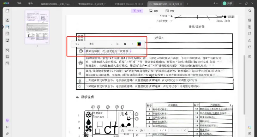This screenshot has width=257, height=137.
Task: Open the attachments paperclip panel
Action: pyautogui.click(x=7, y=134)
